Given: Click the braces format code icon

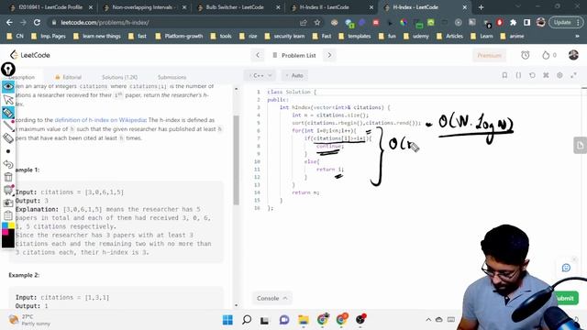Looking at the screenshot, I should [518, 75].
